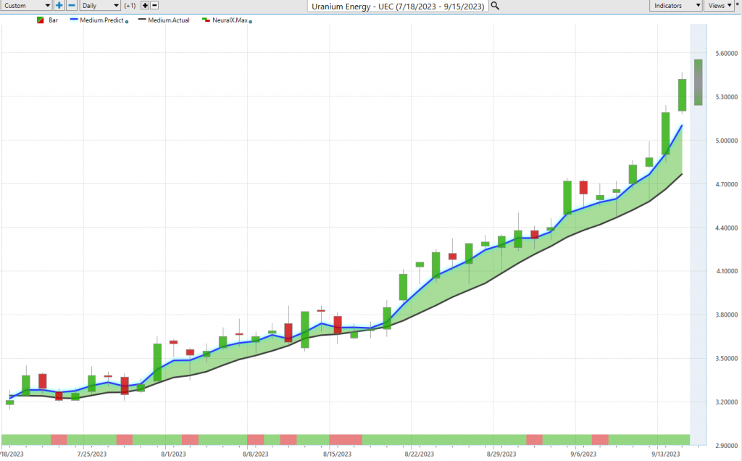Click the Medium.Actual legend label
Screen dimensions: 742x461
pos(168,20)
